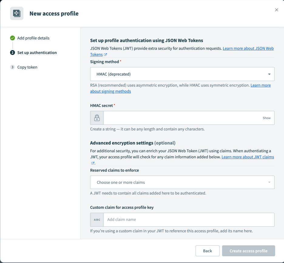Click the access profile icon in header
This screenshot has width=284, height=263.
click(17, 13)
